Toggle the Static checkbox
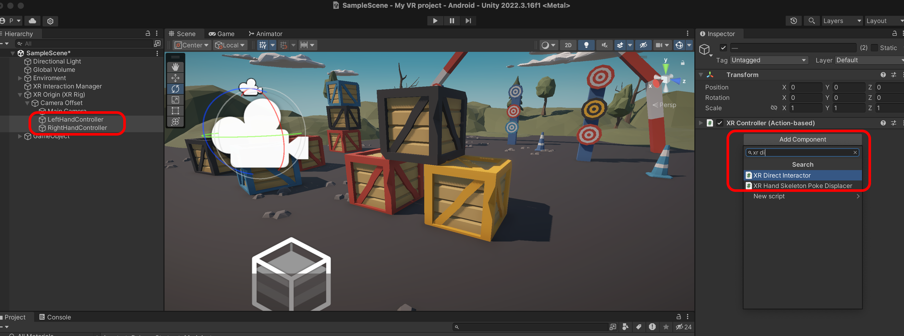This screenshot has width=904, height=336. [x=874, y=48]
